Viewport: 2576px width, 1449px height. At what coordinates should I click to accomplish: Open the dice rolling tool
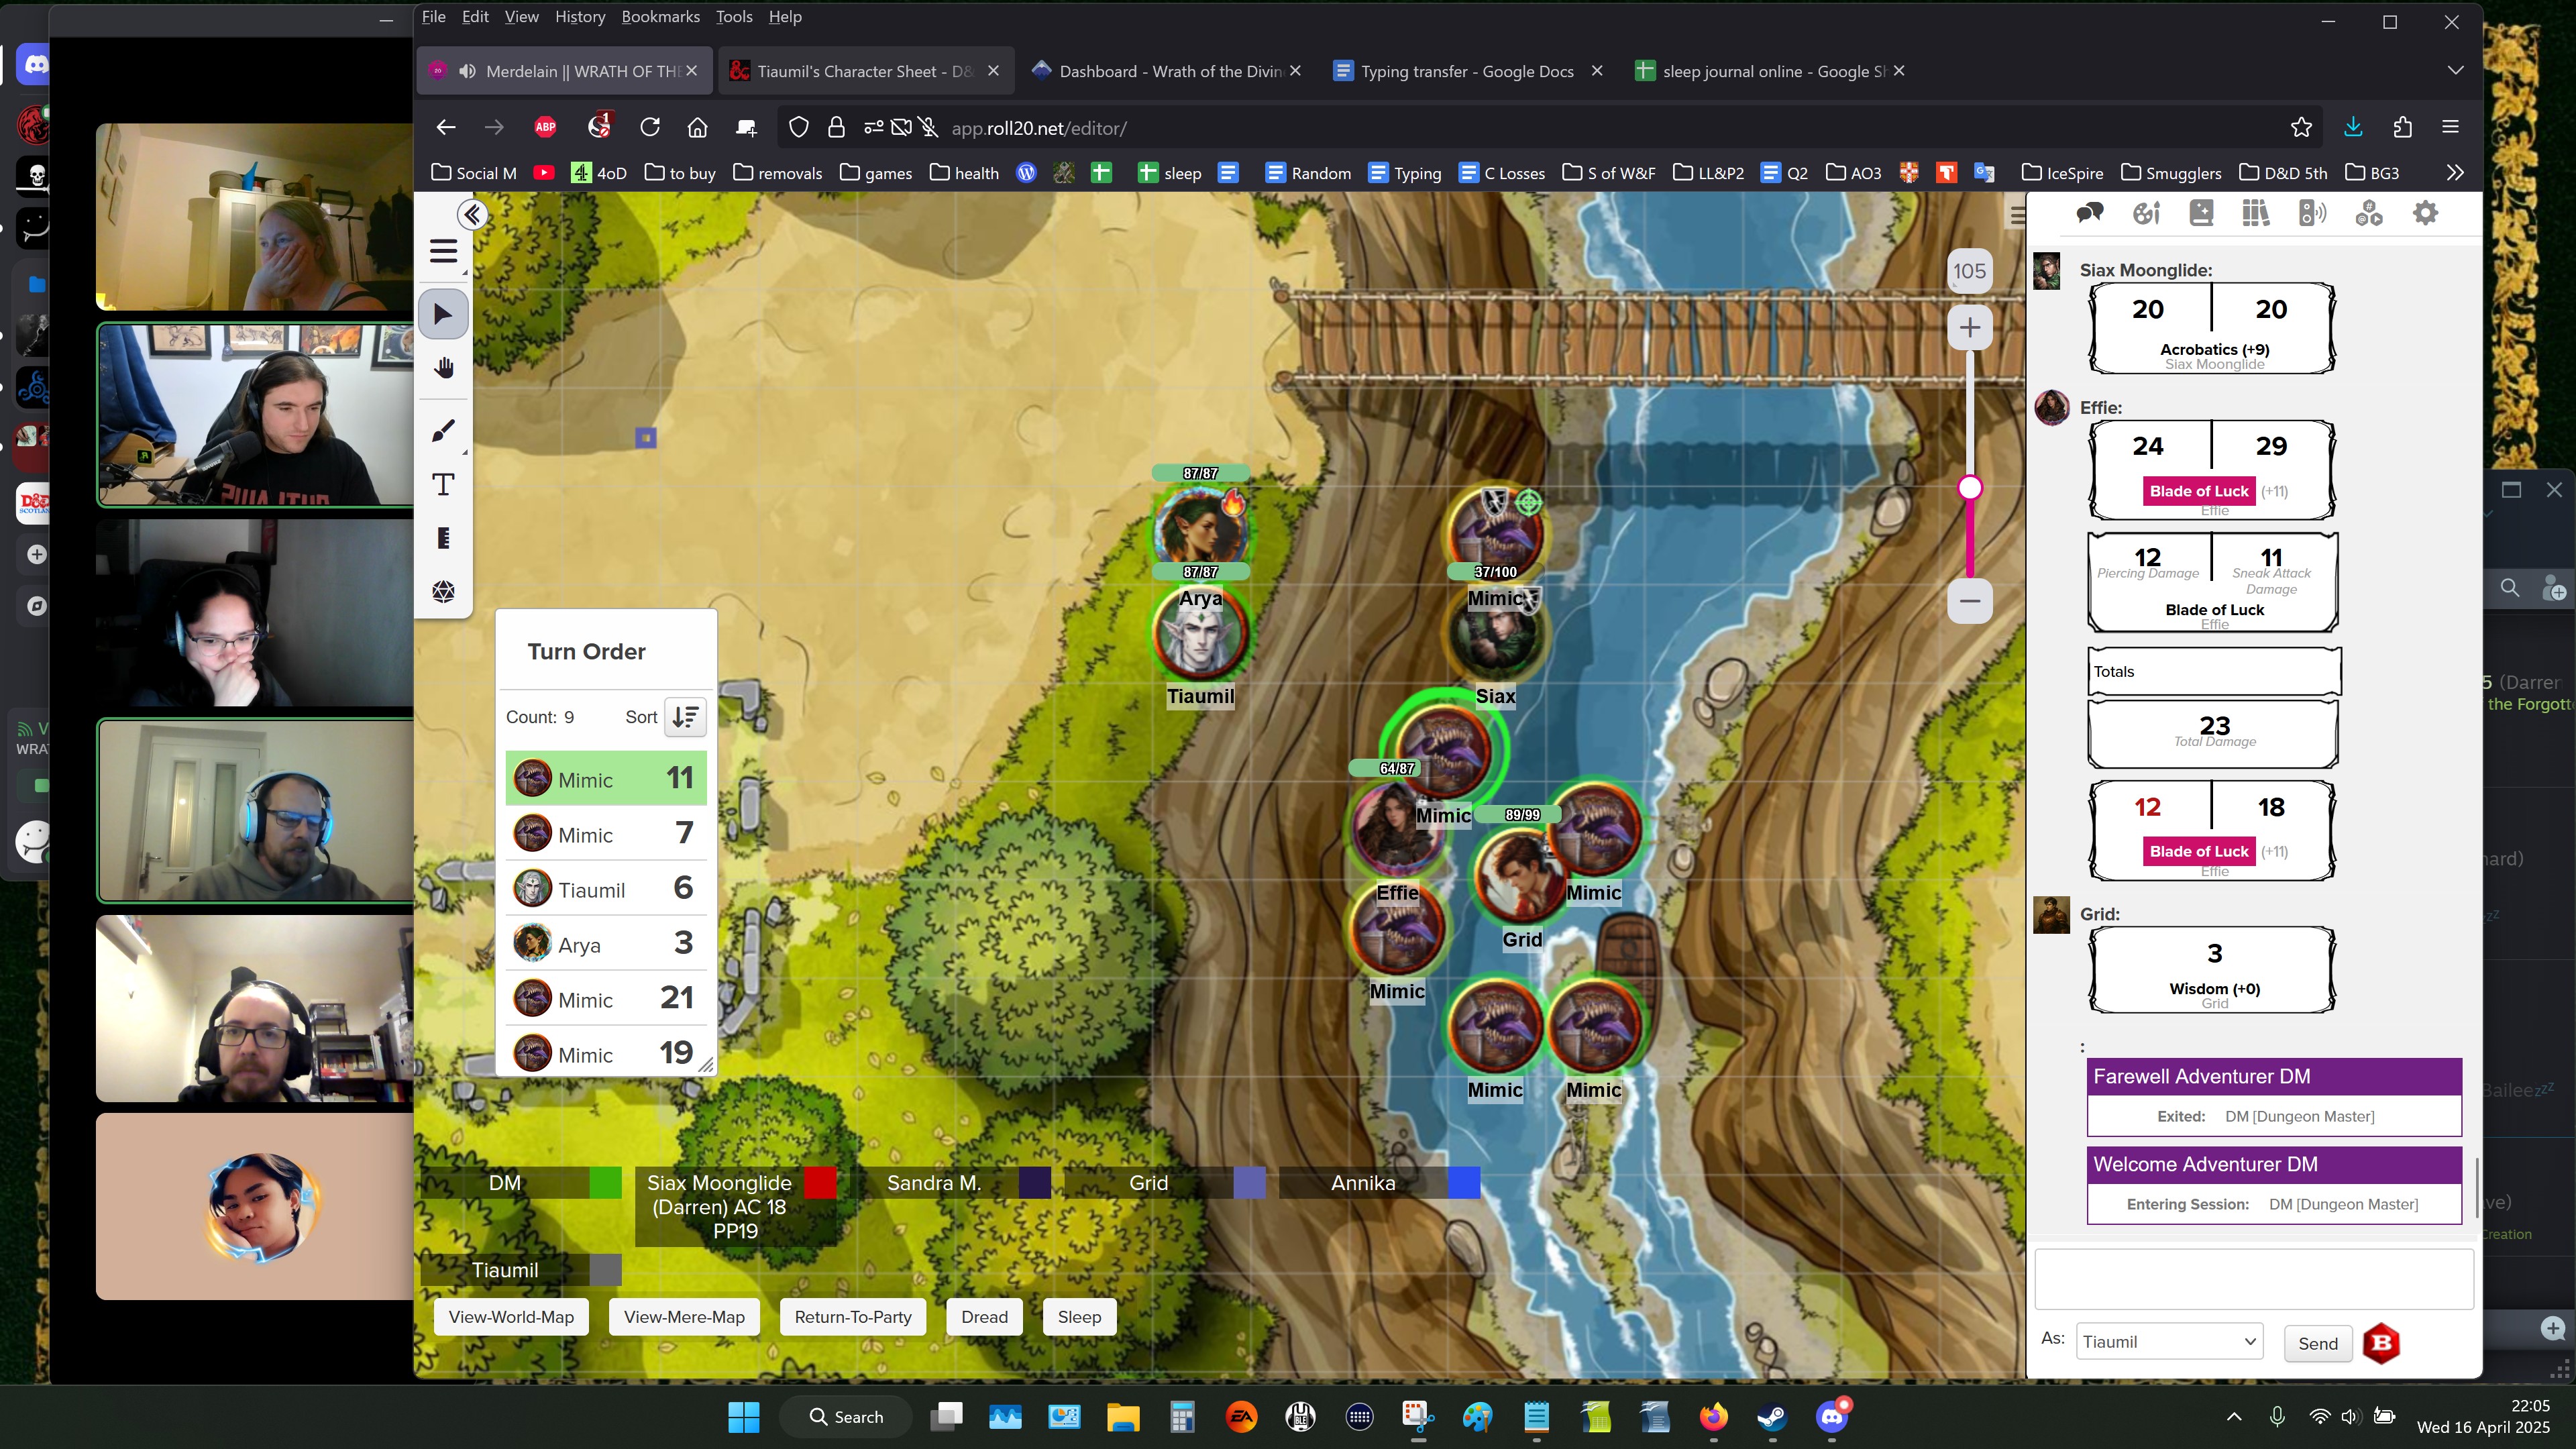coord(443,592)
